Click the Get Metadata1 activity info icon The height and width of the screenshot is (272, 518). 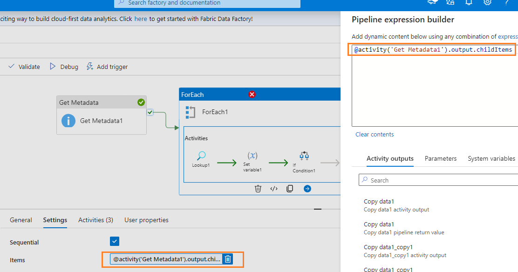(x=68, y=121)
